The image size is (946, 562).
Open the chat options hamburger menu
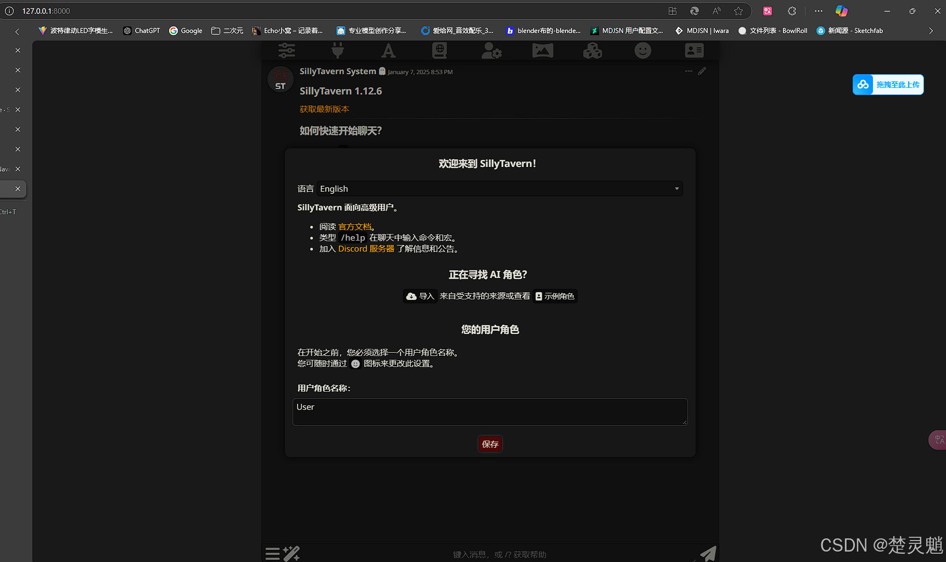point(272,553)
